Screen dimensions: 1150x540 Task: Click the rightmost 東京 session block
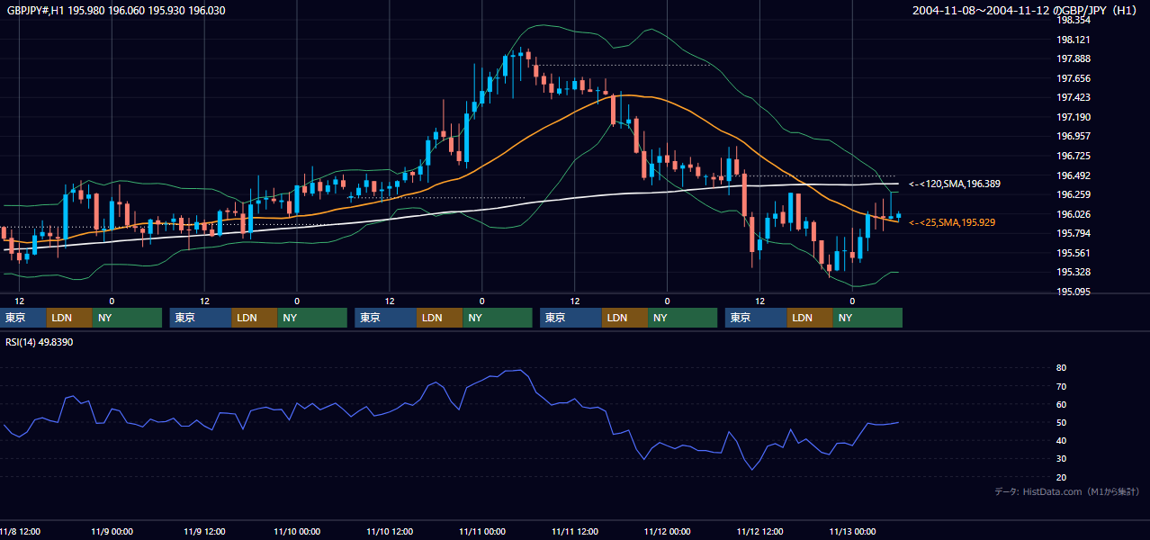coord(756,318)
